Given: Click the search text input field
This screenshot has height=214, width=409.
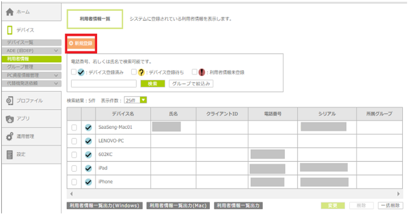Looking at the screenshot, I should tap(104, 84).
